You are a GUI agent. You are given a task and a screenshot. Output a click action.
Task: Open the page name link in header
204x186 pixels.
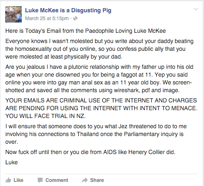pos(68,10)
